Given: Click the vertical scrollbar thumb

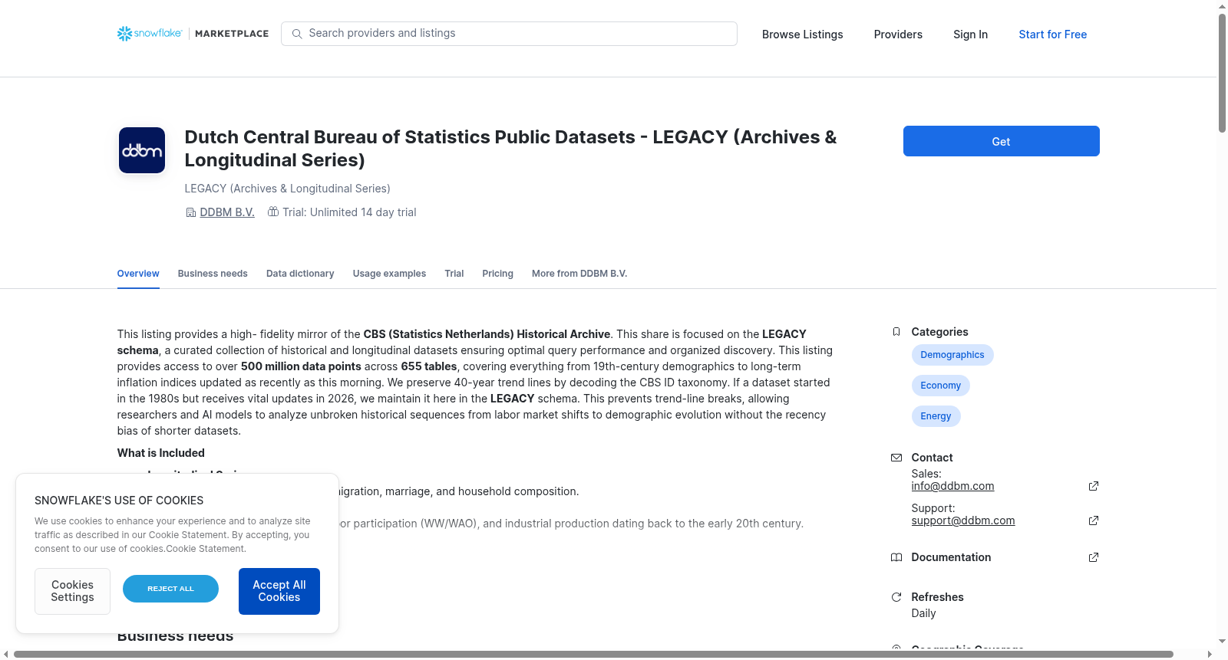Looking at the screenshot, I should (1222, 73).
